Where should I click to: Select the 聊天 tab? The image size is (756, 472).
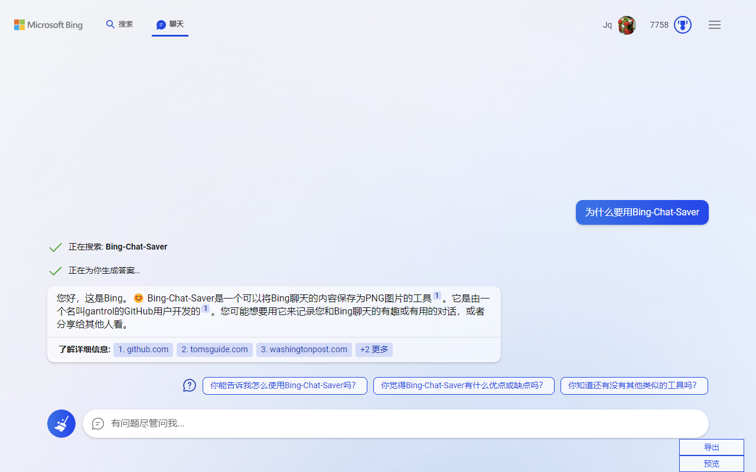(170, 24)
